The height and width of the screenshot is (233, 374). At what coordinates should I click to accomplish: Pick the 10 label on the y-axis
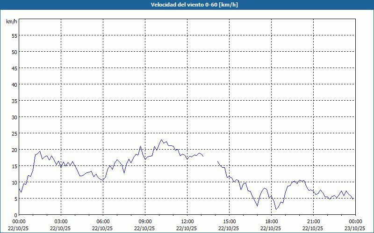coord(14,182)
